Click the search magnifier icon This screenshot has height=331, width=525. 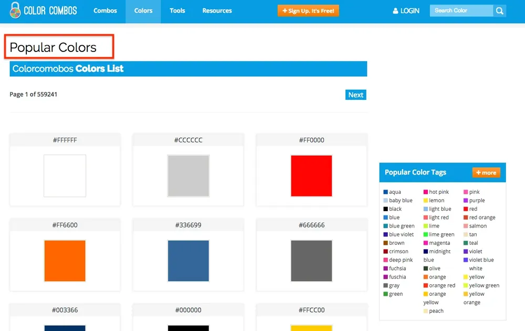point(500,11)
